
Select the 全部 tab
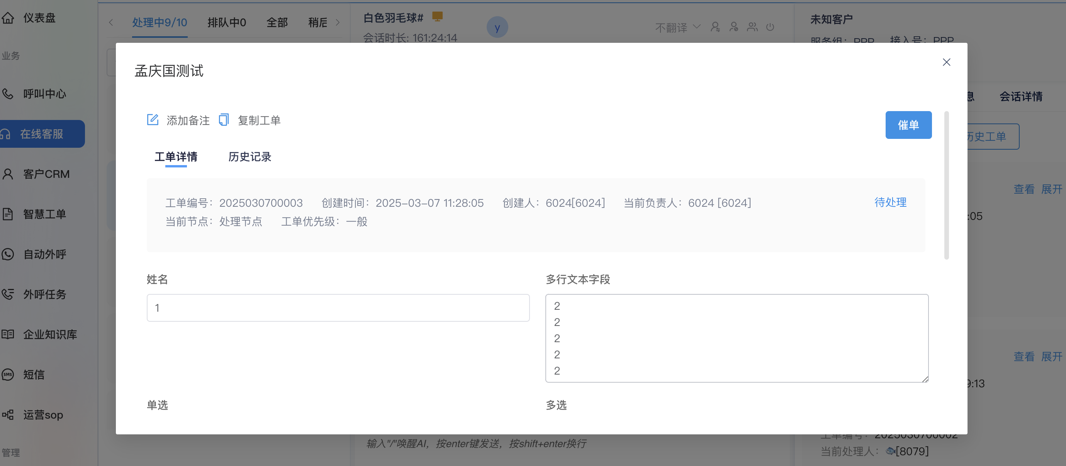click(x=277, y=22)
